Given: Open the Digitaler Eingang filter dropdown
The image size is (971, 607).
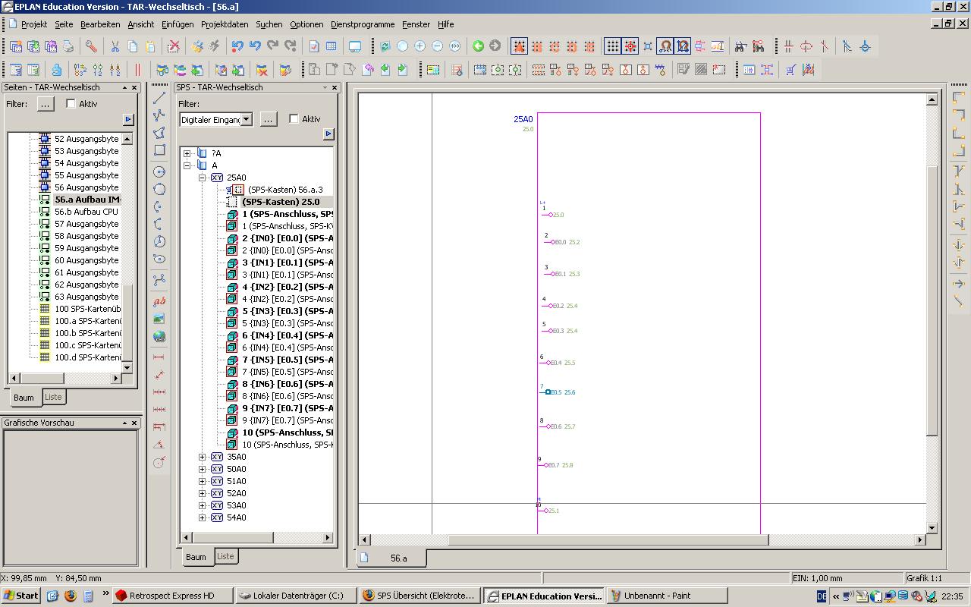Looking at the screenshot, I should click(247, 119).
